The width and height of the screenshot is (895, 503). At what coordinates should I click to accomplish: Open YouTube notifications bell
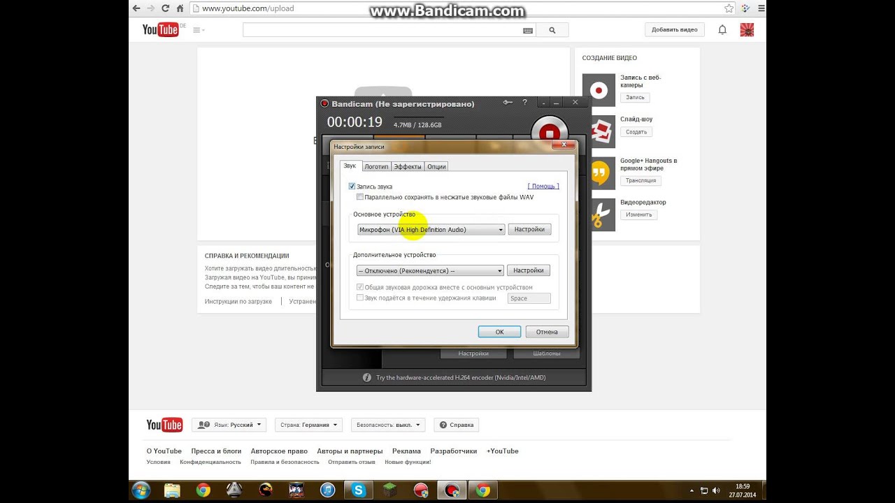(722, 29)
